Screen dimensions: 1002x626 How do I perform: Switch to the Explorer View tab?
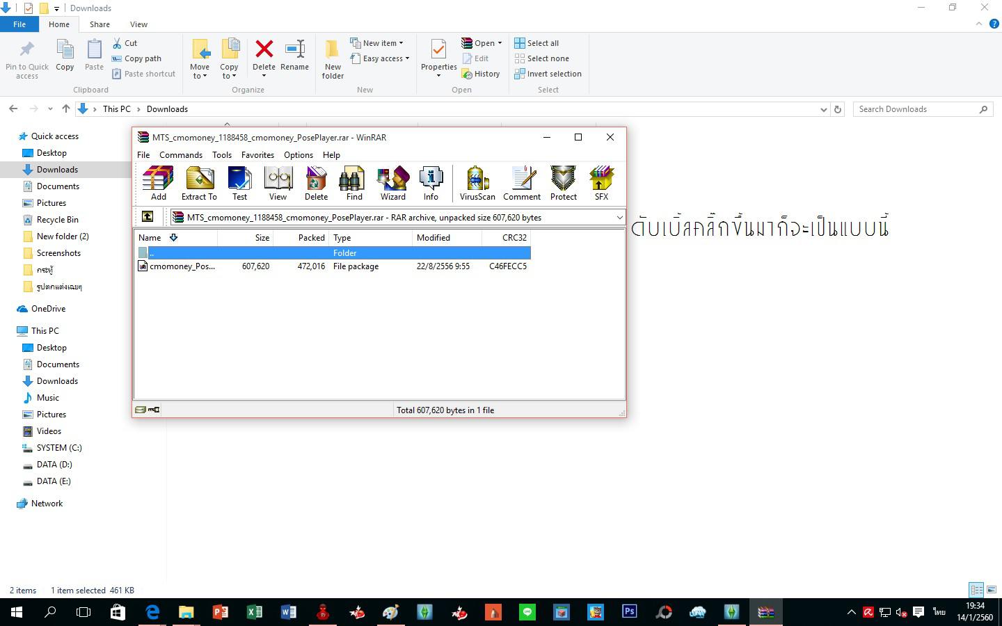(138, 24)
